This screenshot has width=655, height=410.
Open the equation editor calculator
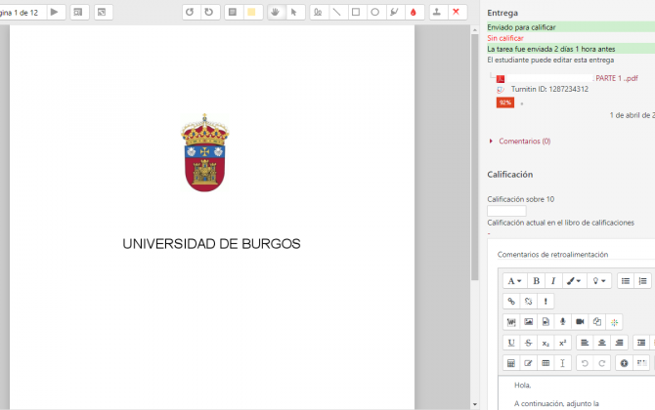tap(511, 363)
